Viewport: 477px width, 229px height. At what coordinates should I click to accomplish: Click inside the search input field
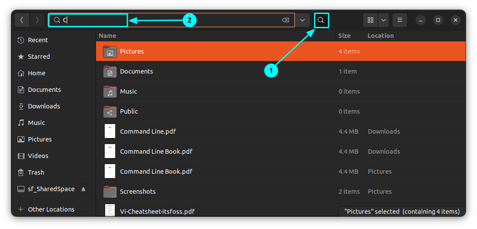[175, 20]
